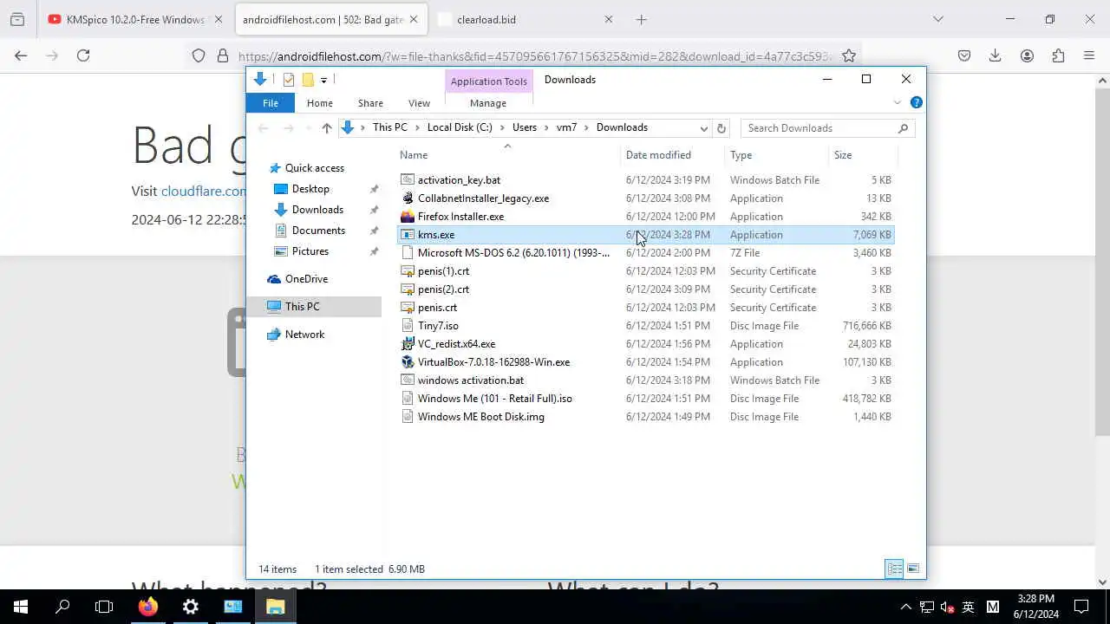The image size is (1110, 624).
Task: Go back using the Firefox back arrow
Action: point(21,55)
